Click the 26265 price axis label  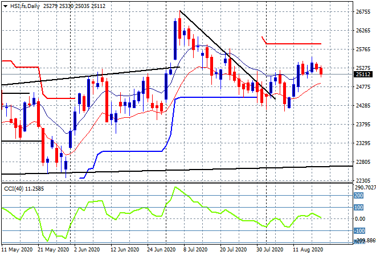(363, 30)
